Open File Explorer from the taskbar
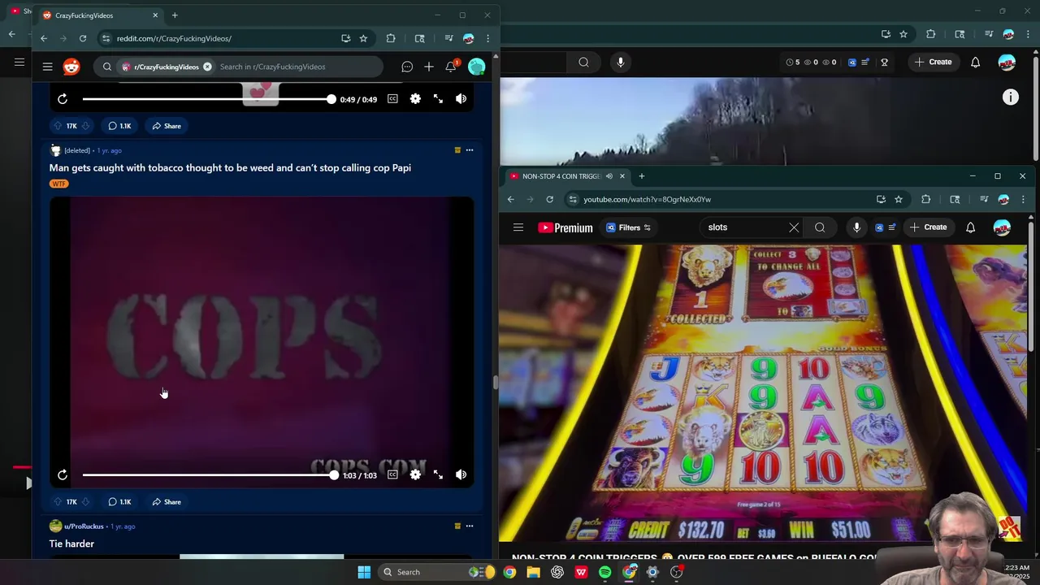 (533, 572)
